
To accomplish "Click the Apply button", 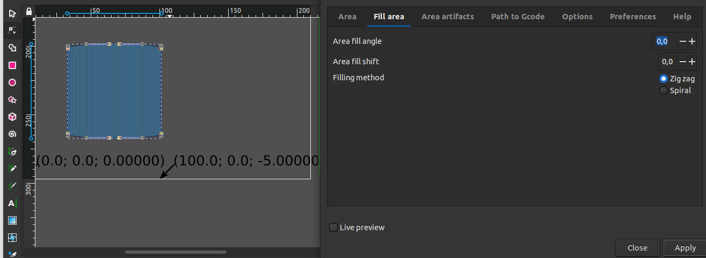I will 685,248.
